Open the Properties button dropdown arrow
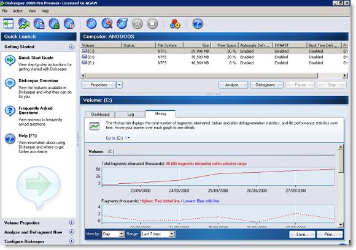This screenshot has width=356, height=250. (120, 85)
